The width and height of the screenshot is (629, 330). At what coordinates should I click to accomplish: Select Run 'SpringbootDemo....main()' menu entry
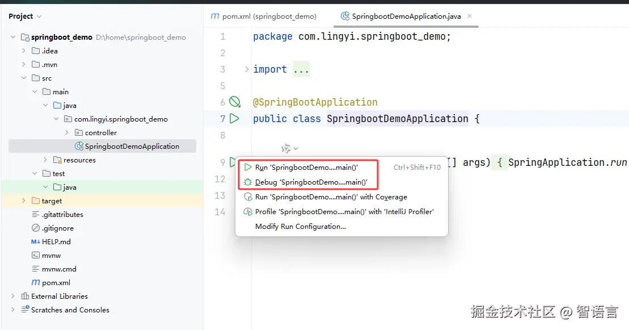306,168
